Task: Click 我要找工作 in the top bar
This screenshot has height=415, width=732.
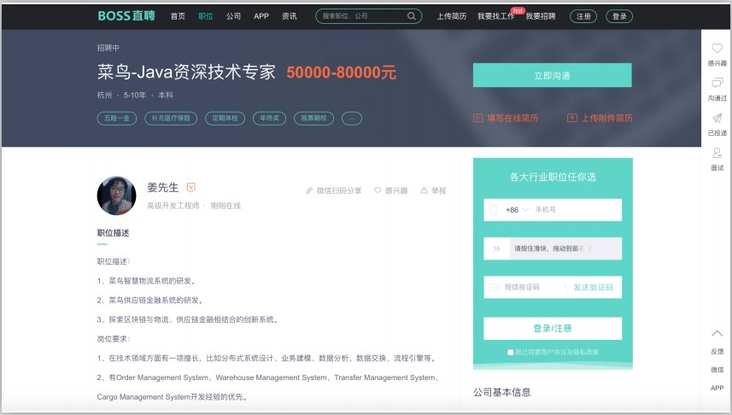Action: (495, 16)
